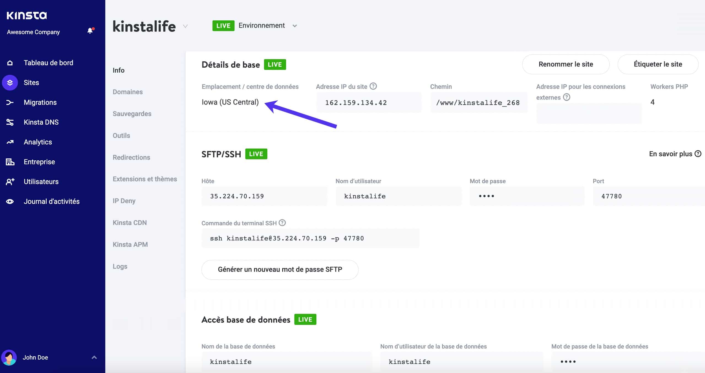Select the SSH terminal command field
Viewport: 705px width, 373px height.
tap(310, 238)
